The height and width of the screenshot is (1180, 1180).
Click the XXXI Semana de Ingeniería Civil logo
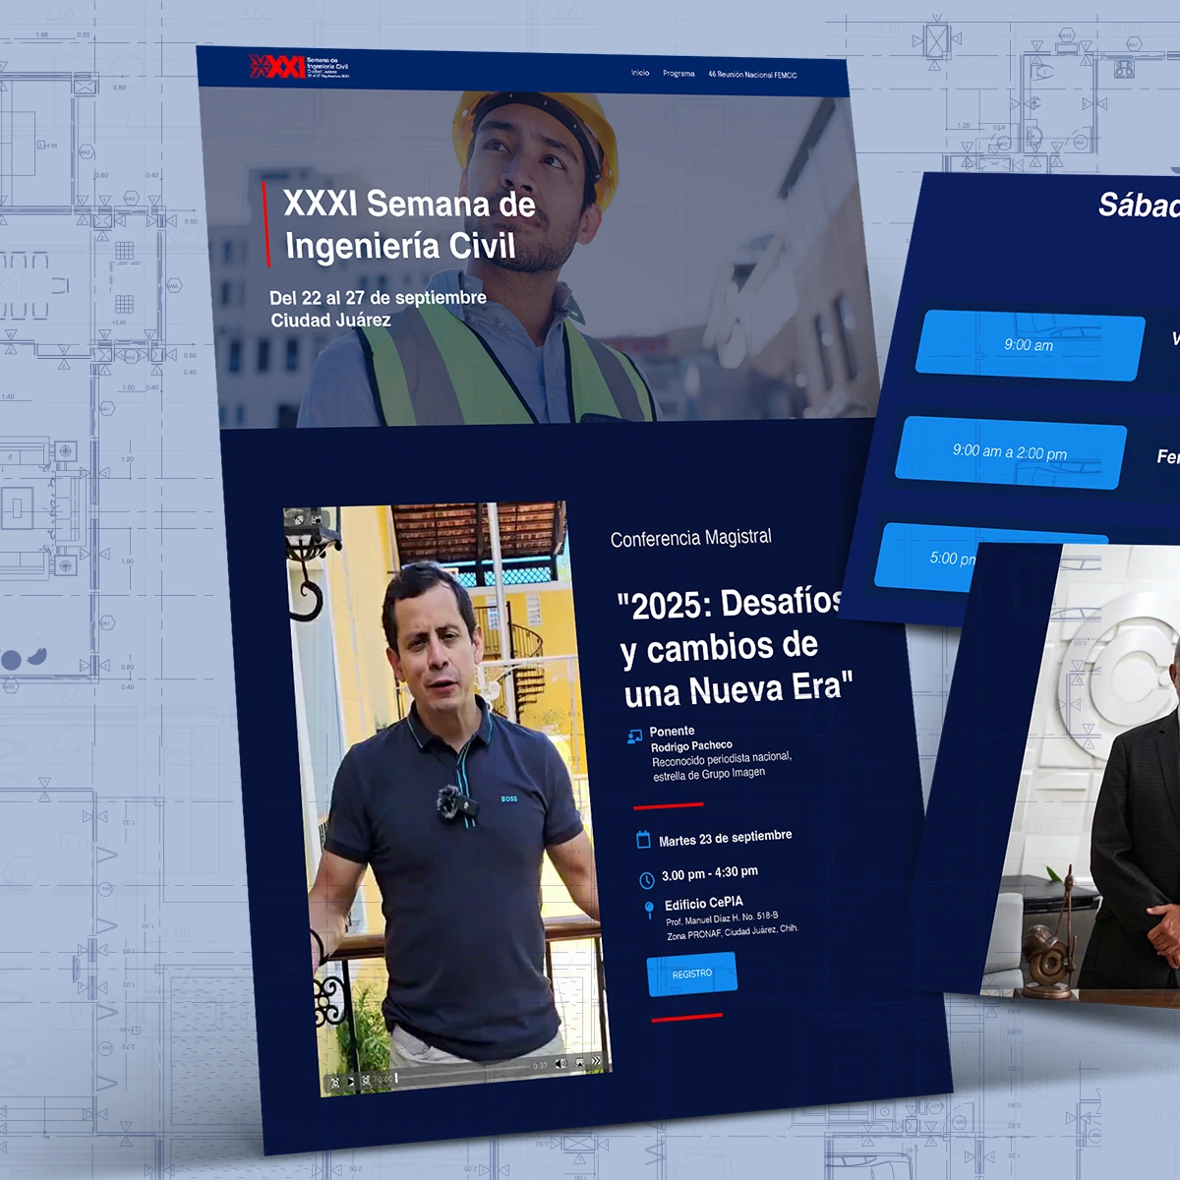click(299, 67)
